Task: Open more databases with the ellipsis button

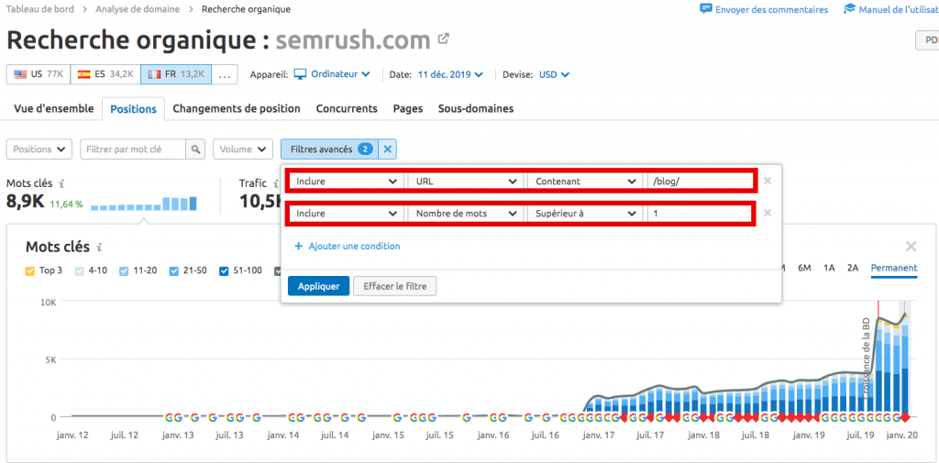Action: (x=225, y=74)
